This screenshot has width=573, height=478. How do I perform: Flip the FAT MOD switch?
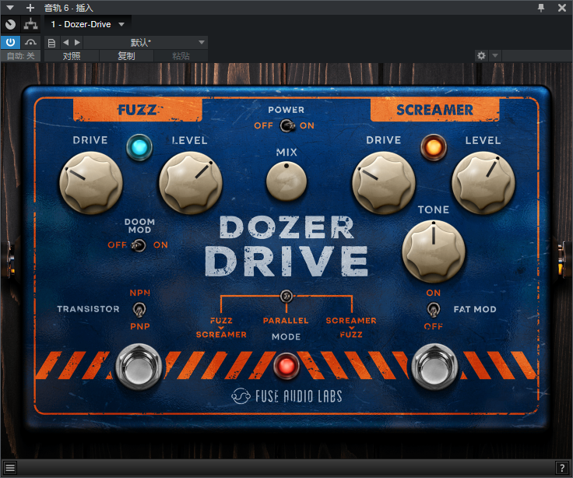(x=434, y=310)
